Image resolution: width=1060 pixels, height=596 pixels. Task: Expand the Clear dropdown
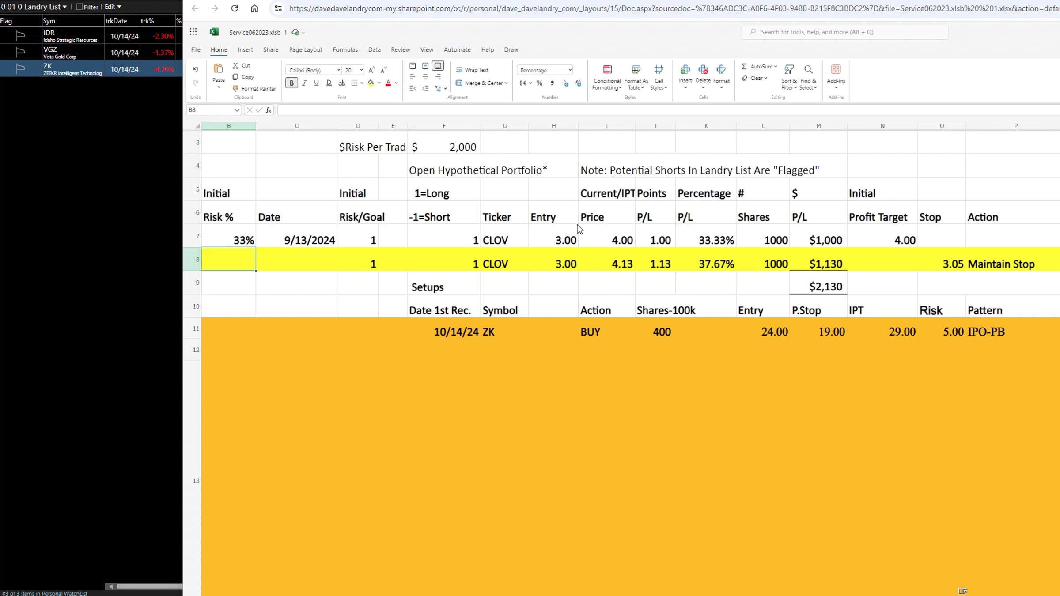pos(765,78)
